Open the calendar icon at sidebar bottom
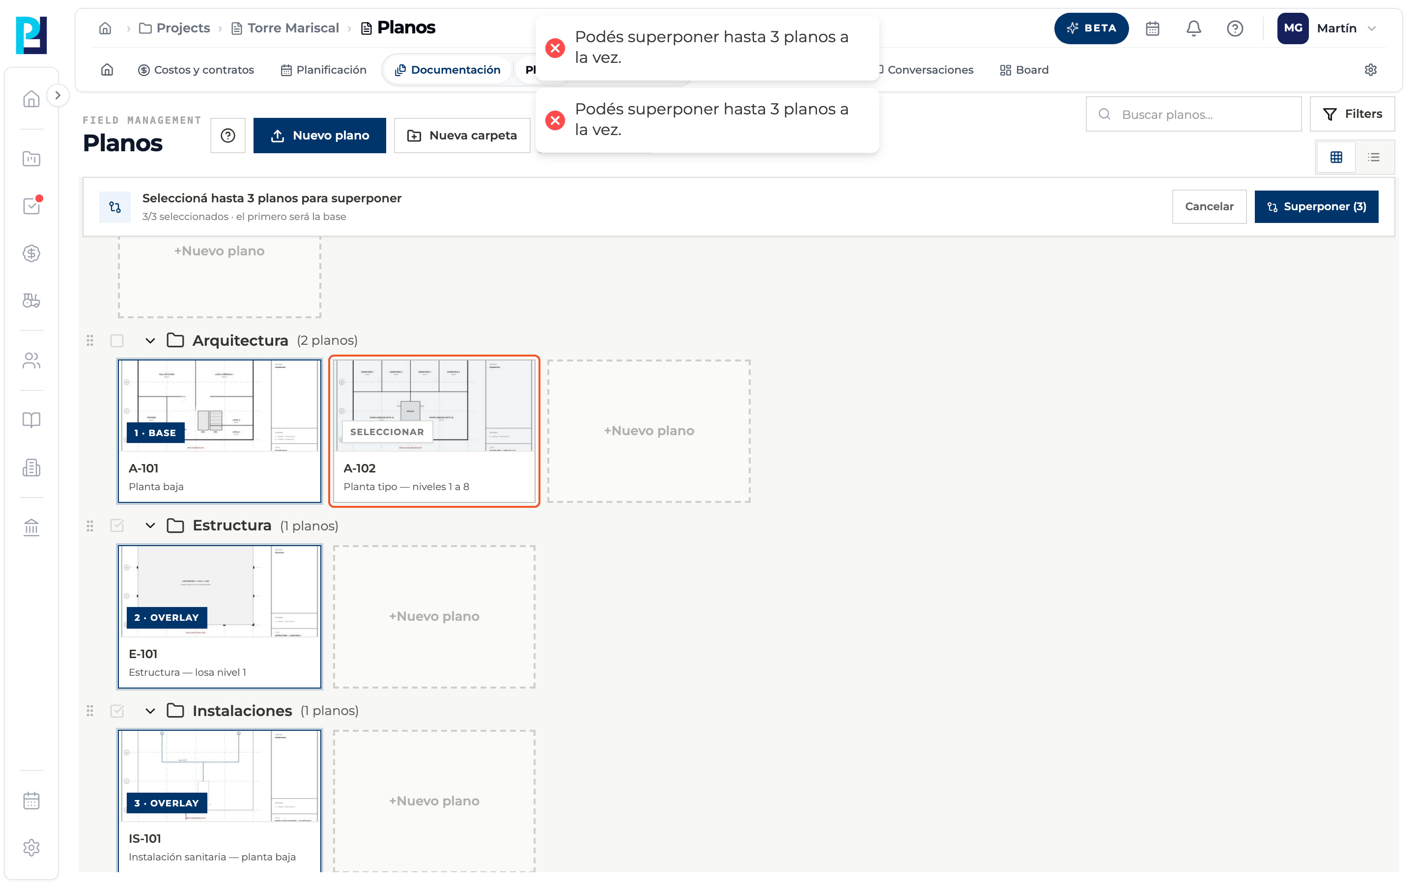This screenshot has height=884, width=1415. point(31,801)
